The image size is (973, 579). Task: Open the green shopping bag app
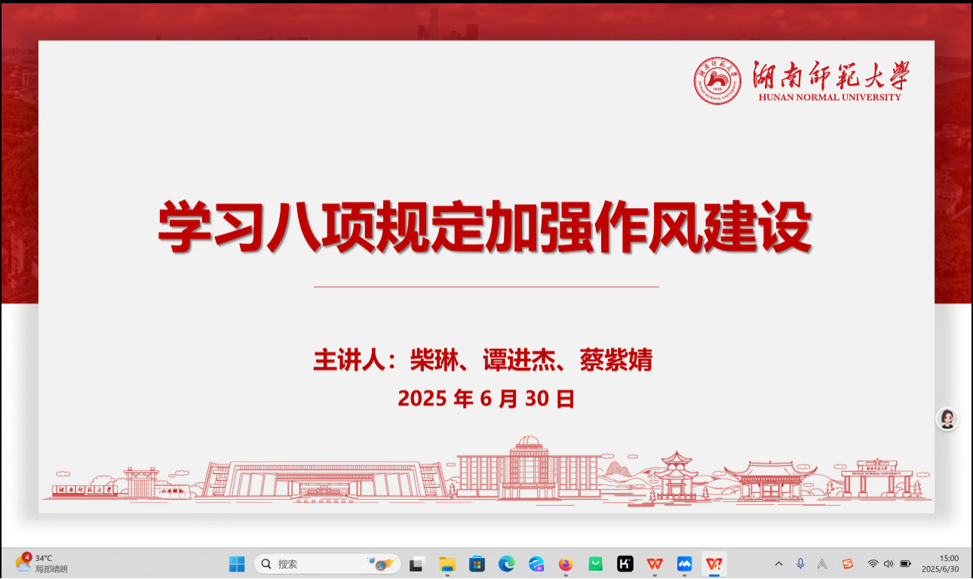click(595, 564)
